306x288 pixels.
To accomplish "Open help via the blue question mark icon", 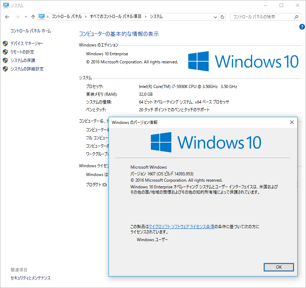I will (x=302, y=27).
